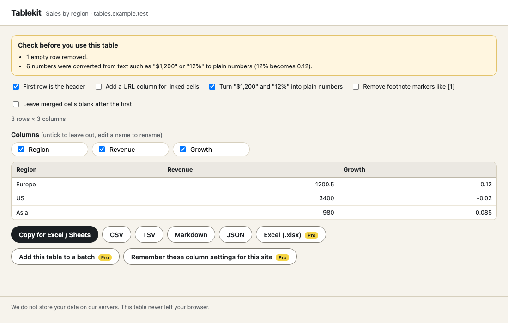The width and height of the screenshot is (508, 323).
Task: Export the table as TSV
Action: click(x=149, y=235)
